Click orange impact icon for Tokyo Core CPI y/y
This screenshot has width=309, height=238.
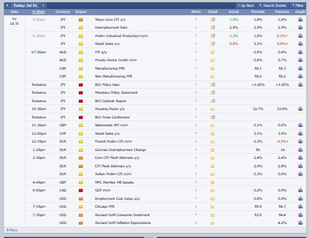coord(80,20)
